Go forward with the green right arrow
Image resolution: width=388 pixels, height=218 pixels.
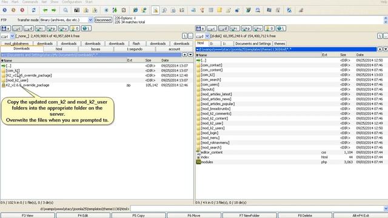[x=54, y=10]
